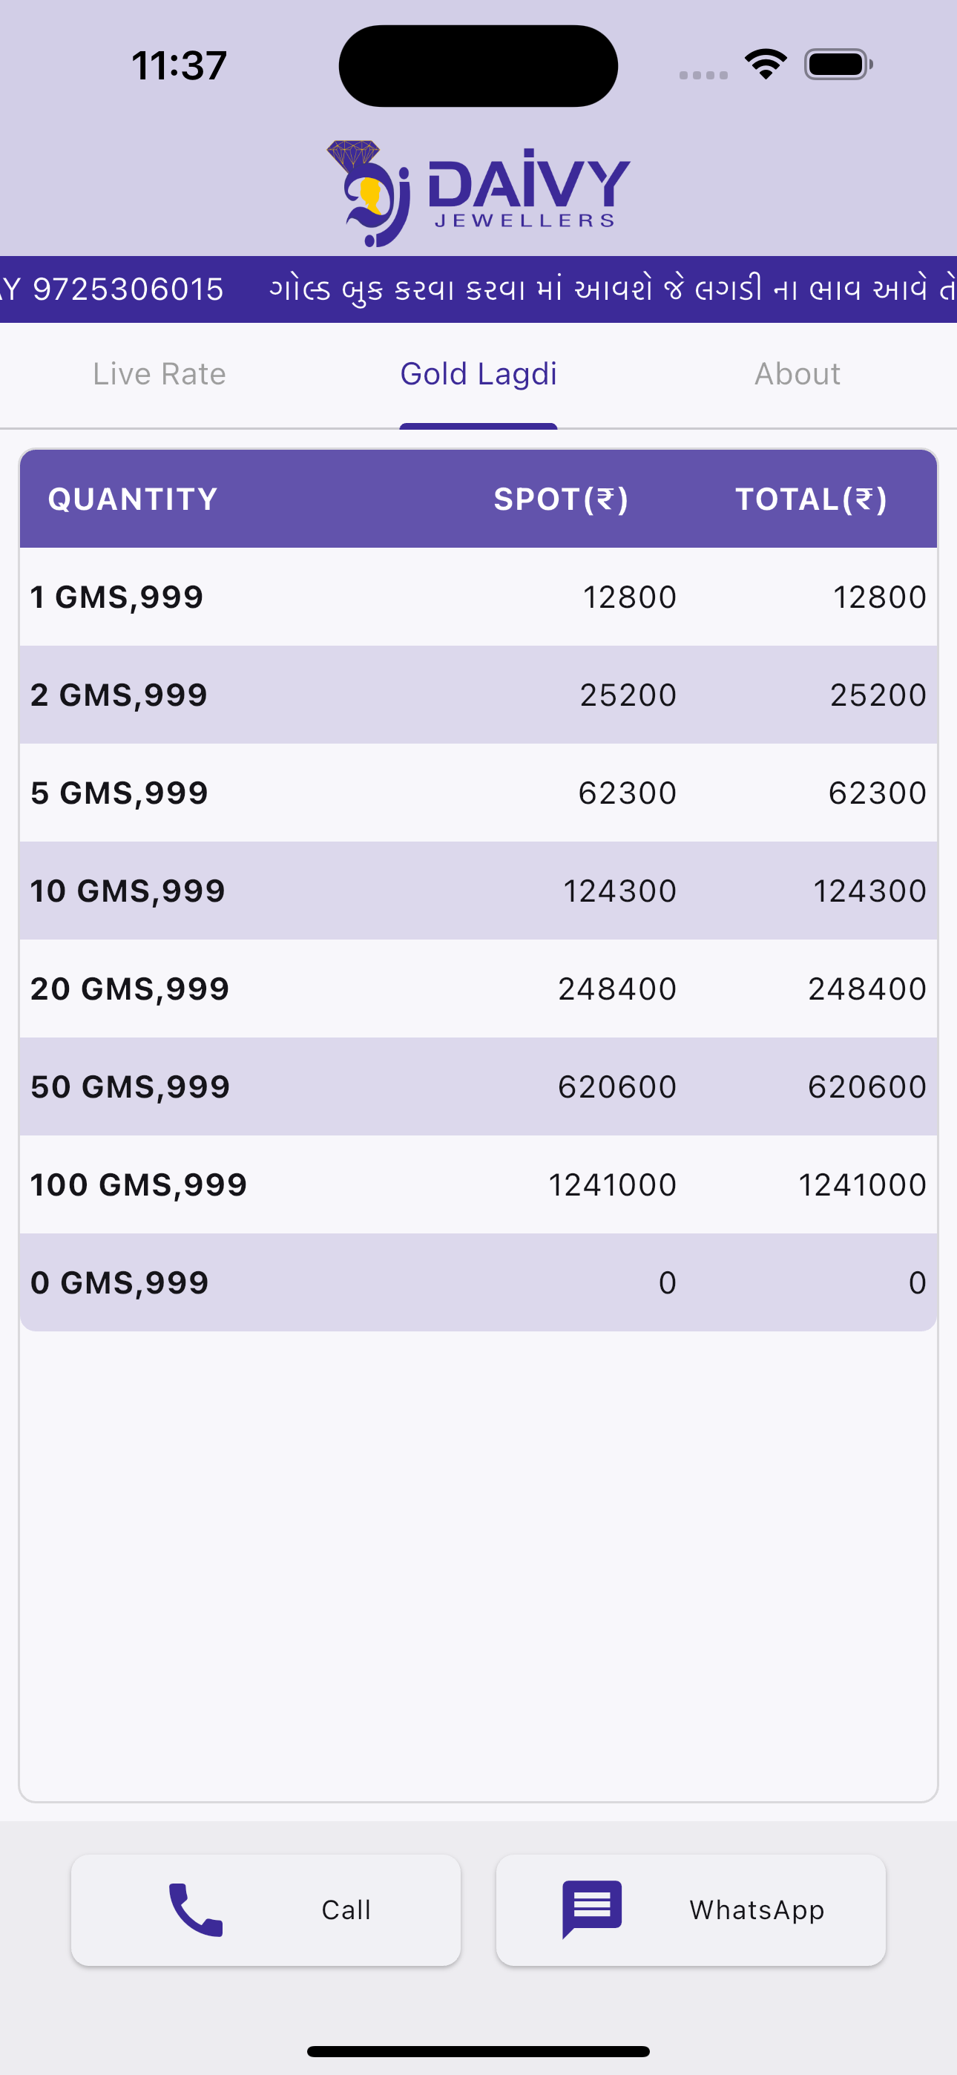Tap the scrolling phone number 9725306015
Image resolution: width=957 pixels, height=2075 pixels.
coord(128,289)
